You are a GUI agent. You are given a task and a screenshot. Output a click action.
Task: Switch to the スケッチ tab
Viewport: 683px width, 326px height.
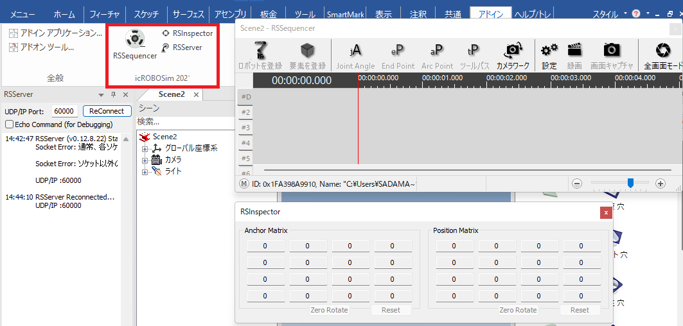[146, 14]
